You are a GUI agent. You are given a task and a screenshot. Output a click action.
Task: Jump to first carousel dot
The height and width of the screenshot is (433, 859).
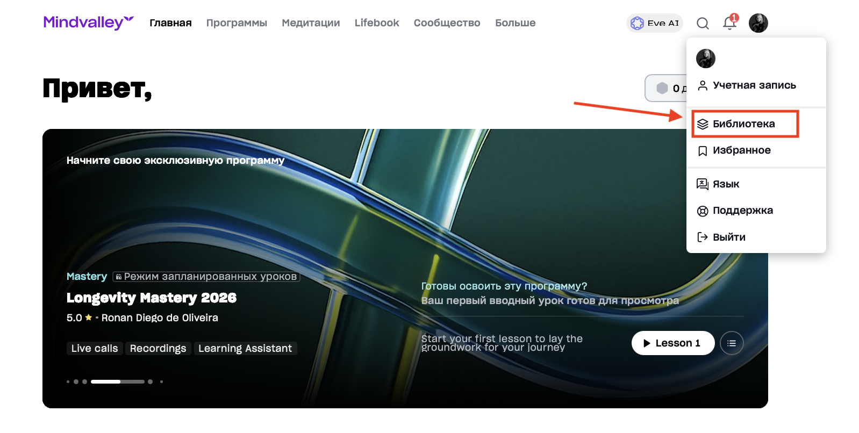pos(68,381)
